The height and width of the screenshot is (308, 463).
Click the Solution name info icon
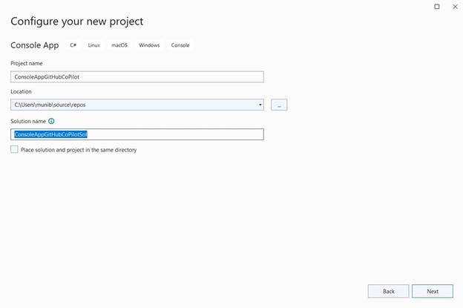click(x=51, y=121)
